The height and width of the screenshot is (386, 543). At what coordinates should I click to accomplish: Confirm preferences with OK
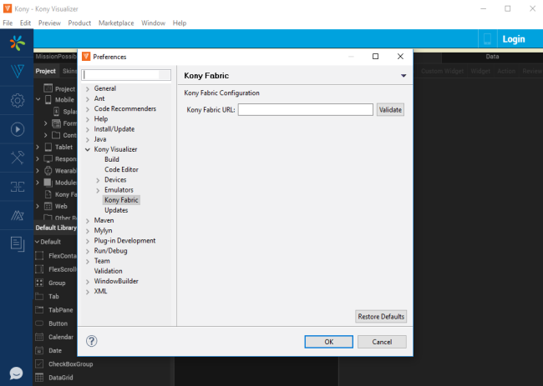328,342
